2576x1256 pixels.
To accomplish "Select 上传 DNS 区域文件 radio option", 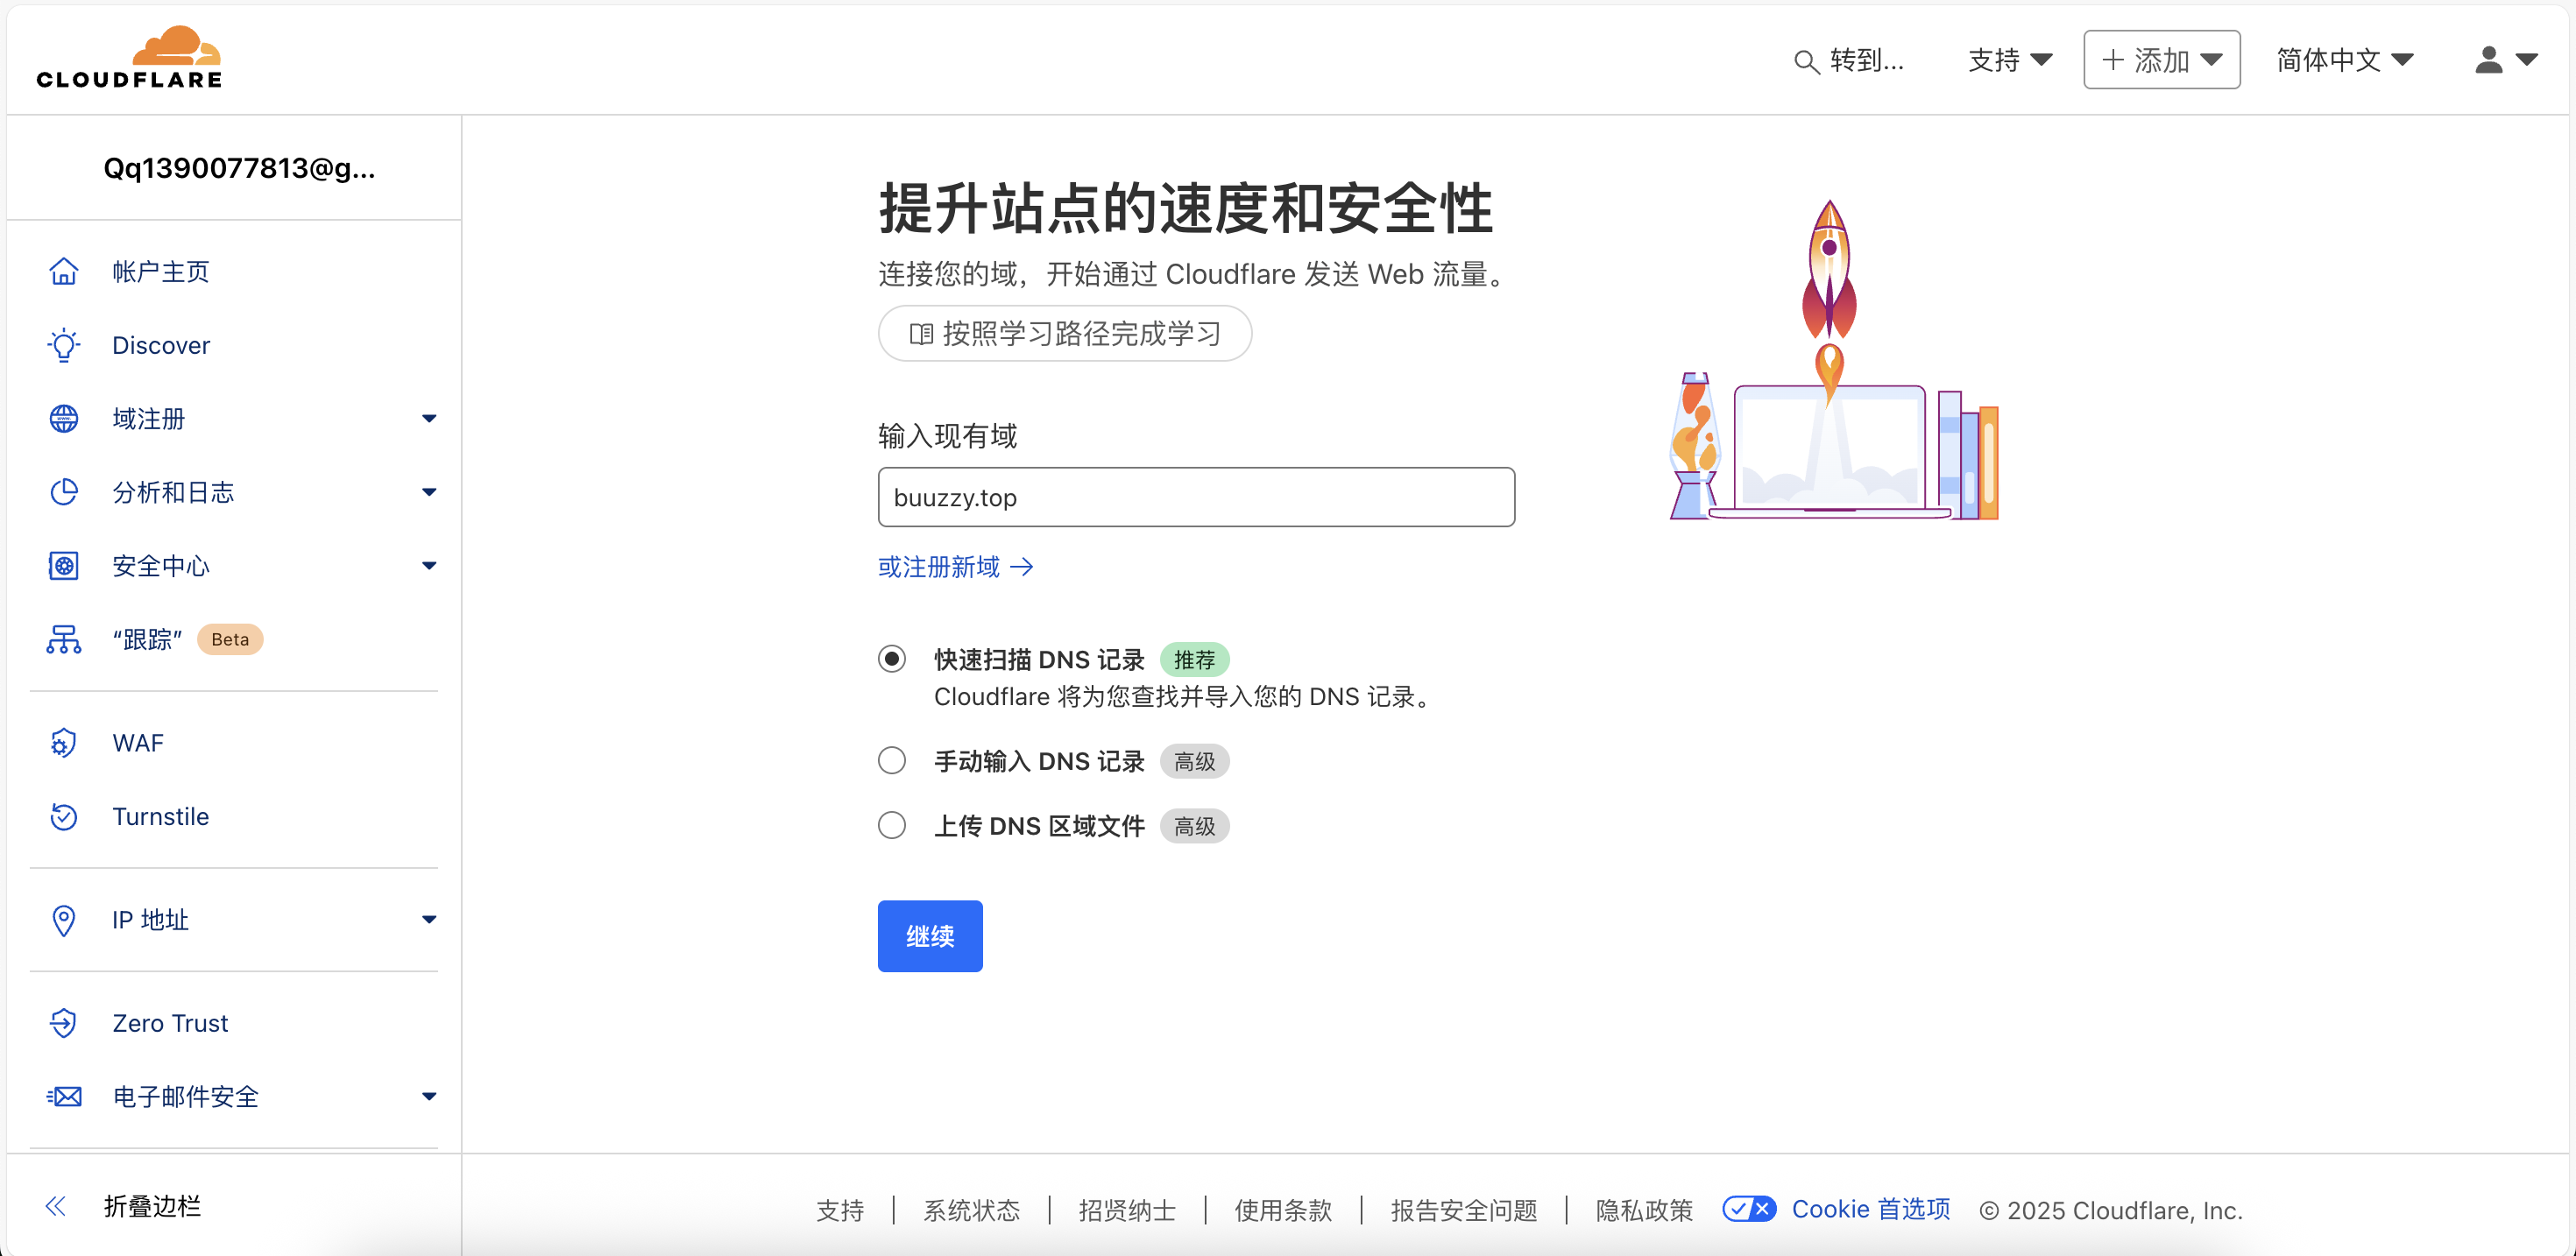I will 892,826.
